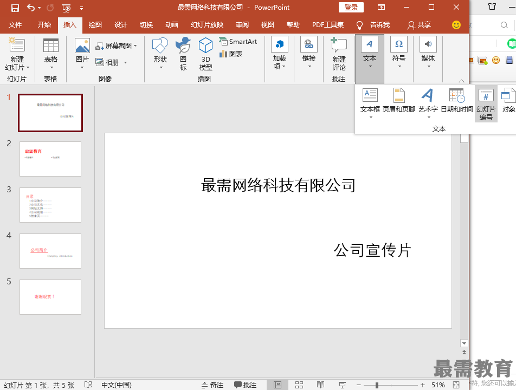Open the 媒体 media dropdown
Screen dimensions: 516x390
428,53
